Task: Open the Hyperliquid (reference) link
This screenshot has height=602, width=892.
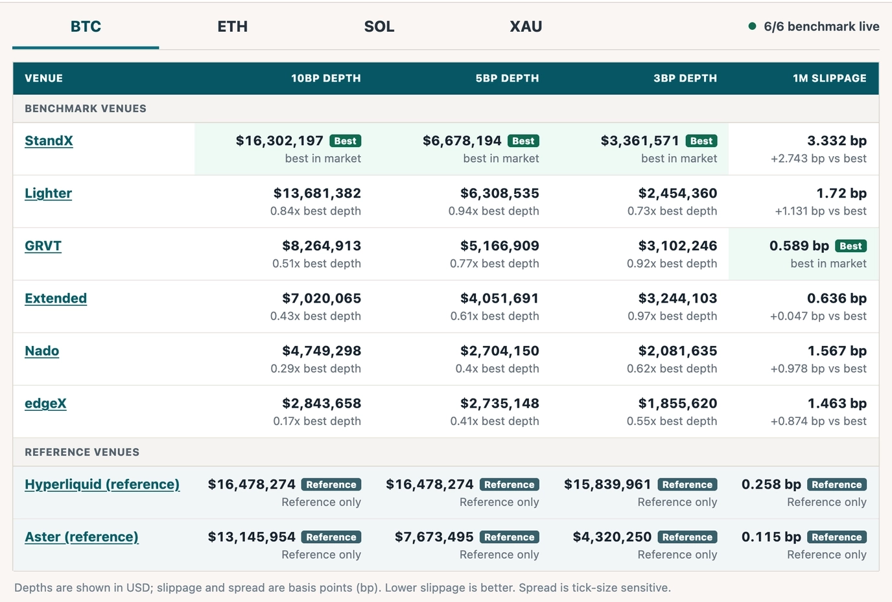Action: coord(102,484)
